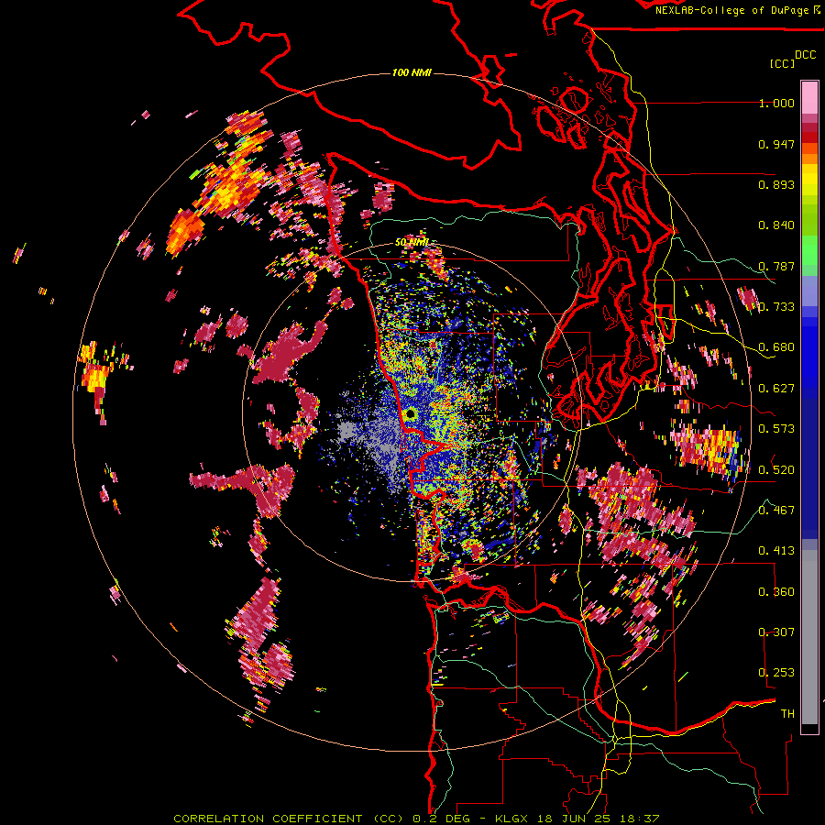Click the 0.413 color scale value
The width and height of the screenshot is (825, 825).
click(x=776, y=551)
